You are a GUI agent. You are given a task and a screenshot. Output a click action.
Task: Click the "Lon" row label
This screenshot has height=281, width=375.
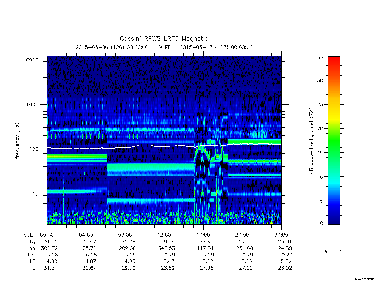pos(31,248)
